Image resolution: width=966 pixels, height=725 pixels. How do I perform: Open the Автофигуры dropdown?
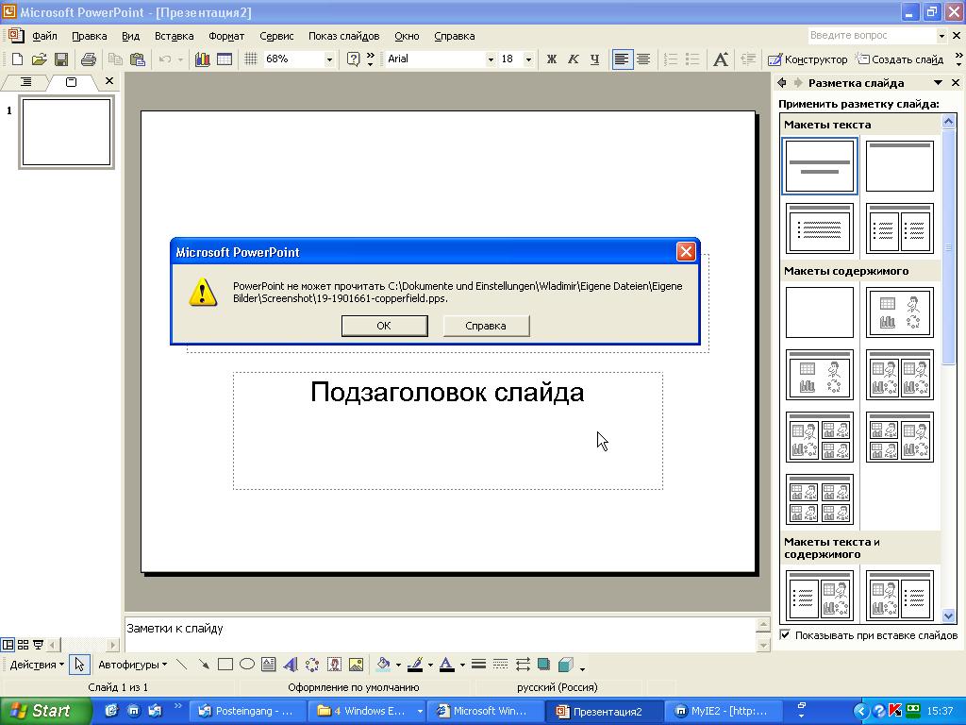click(132, 665)
